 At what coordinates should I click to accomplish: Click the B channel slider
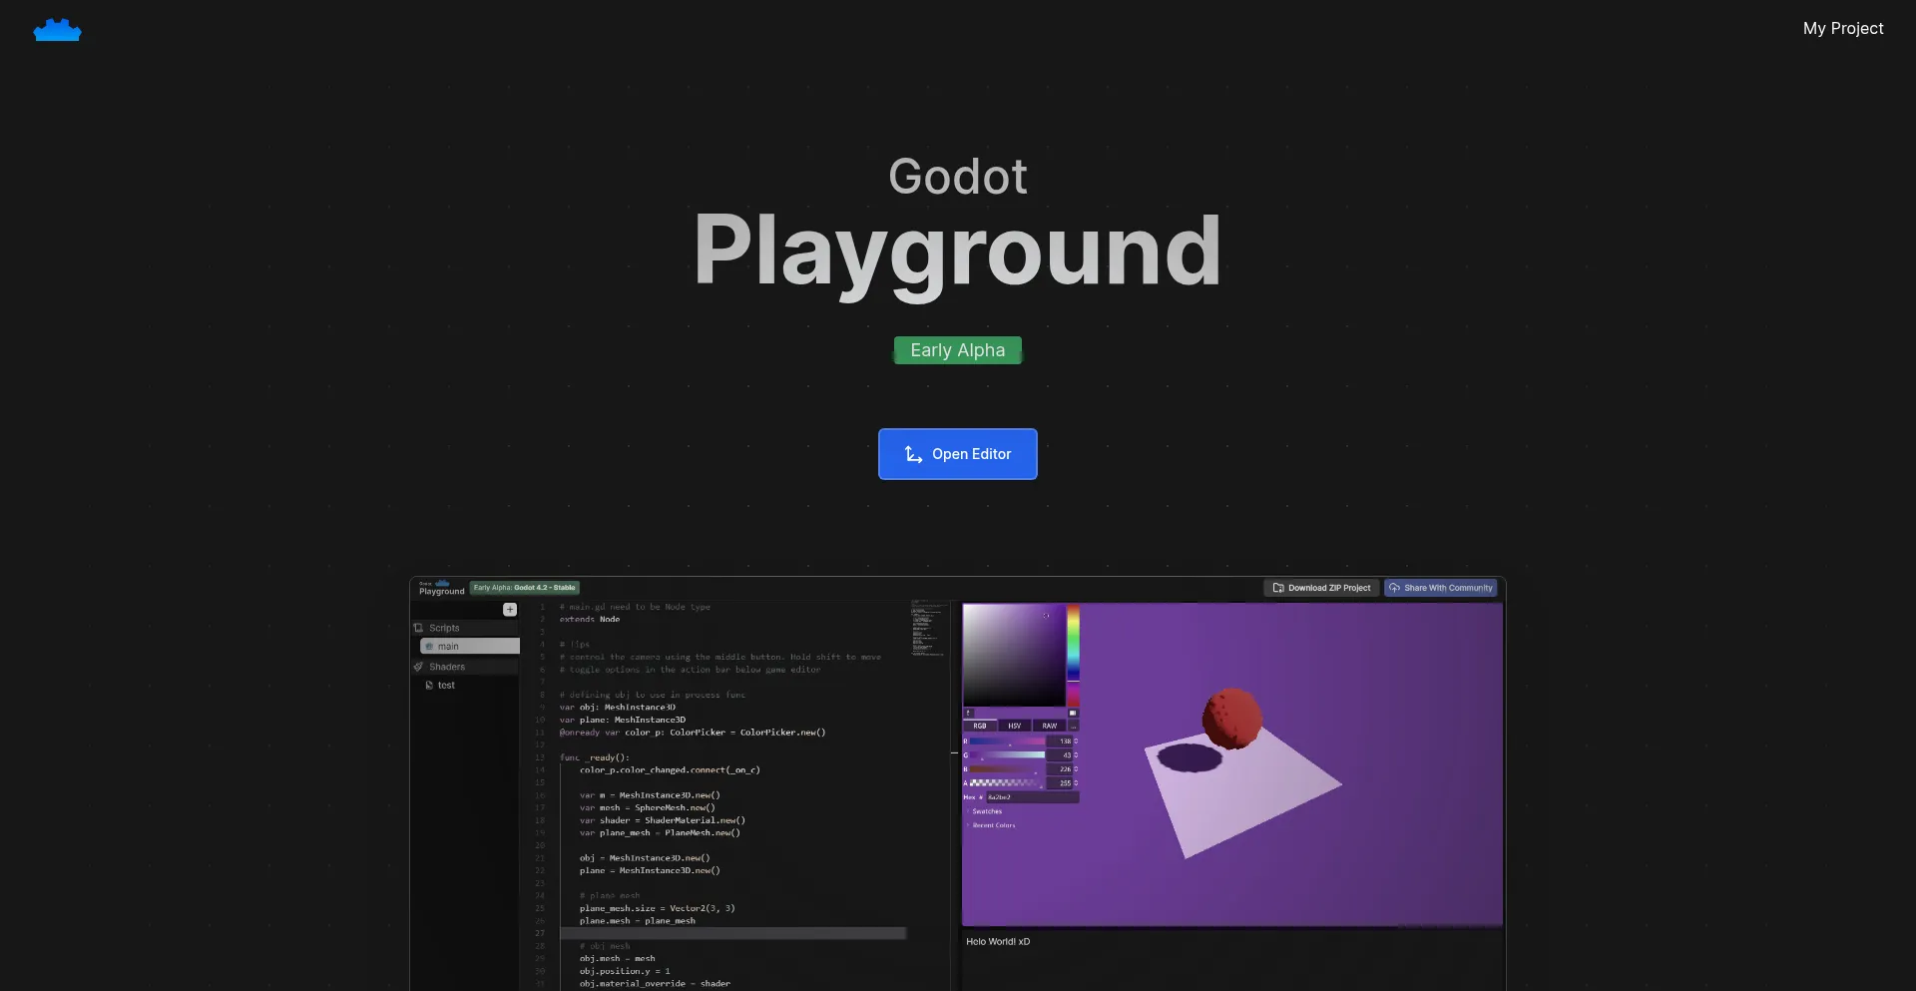tap(1007, 769)
